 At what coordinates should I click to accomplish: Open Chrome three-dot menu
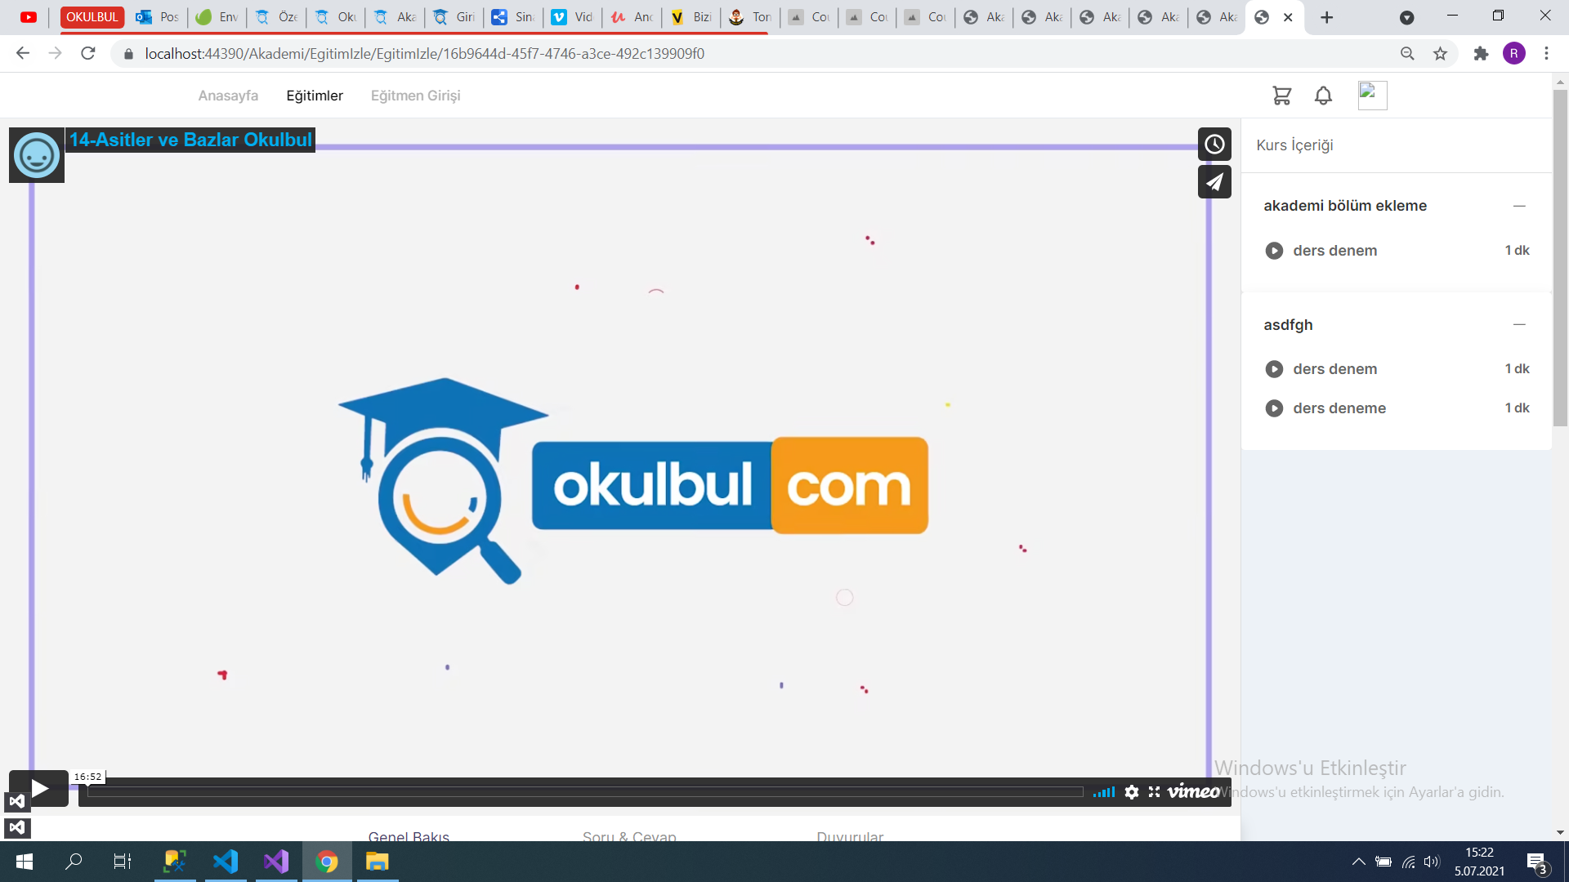[1546, 54]
